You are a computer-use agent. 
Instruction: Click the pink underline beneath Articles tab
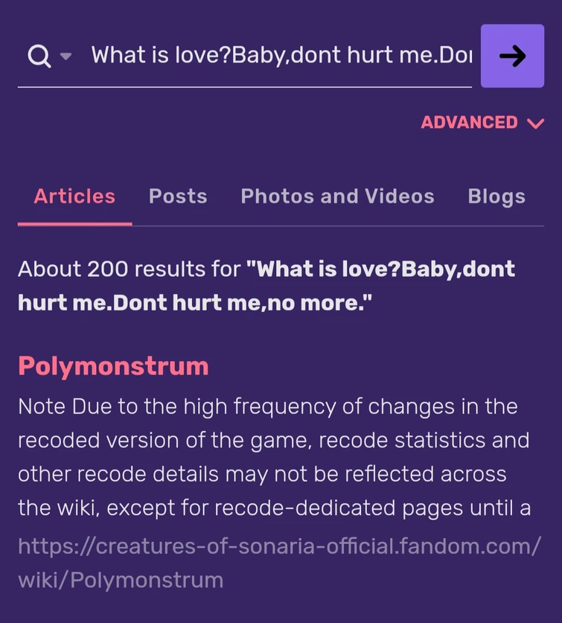point(74,223)
